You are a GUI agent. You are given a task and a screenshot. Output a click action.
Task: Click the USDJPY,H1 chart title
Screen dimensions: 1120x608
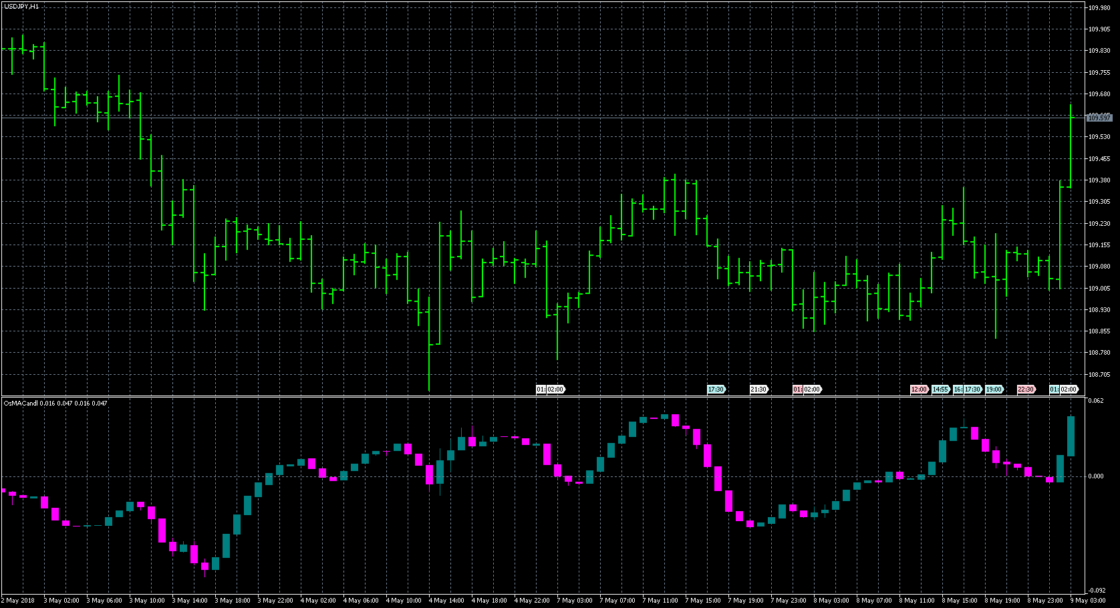click(21, 6)
